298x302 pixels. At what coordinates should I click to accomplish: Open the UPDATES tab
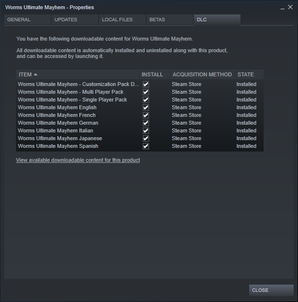(75, 20)
